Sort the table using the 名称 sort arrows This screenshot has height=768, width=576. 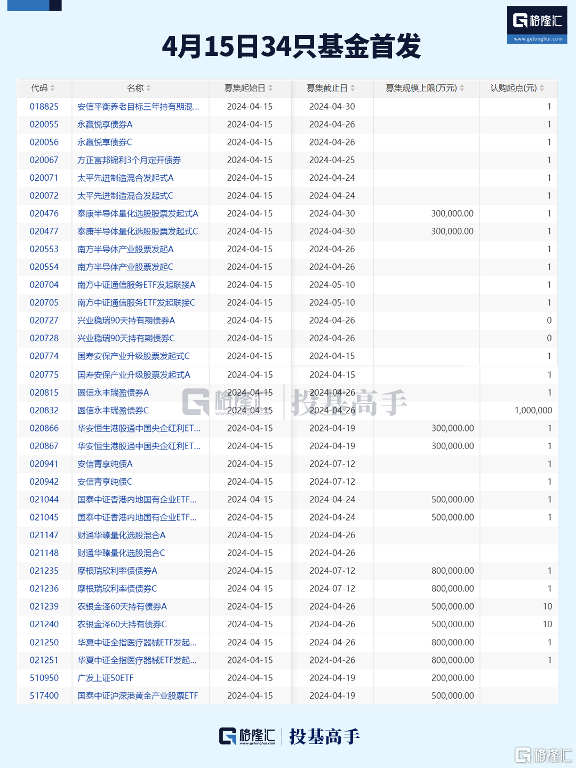tap(149, 88)
